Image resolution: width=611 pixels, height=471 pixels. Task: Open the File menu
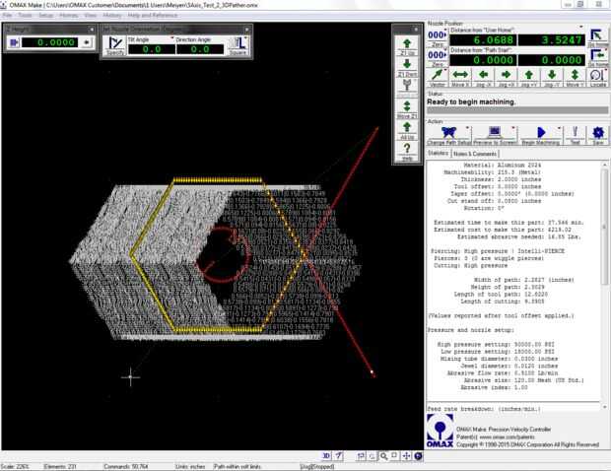click(7, 15)
